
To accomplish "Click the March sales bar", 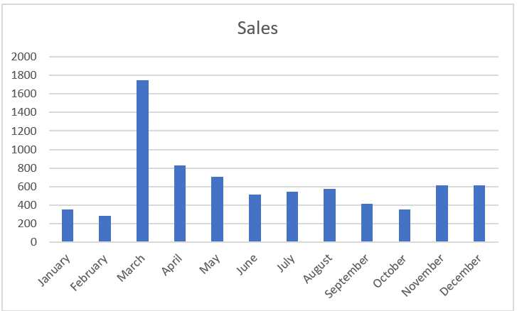I will click(x=142, y=161).
